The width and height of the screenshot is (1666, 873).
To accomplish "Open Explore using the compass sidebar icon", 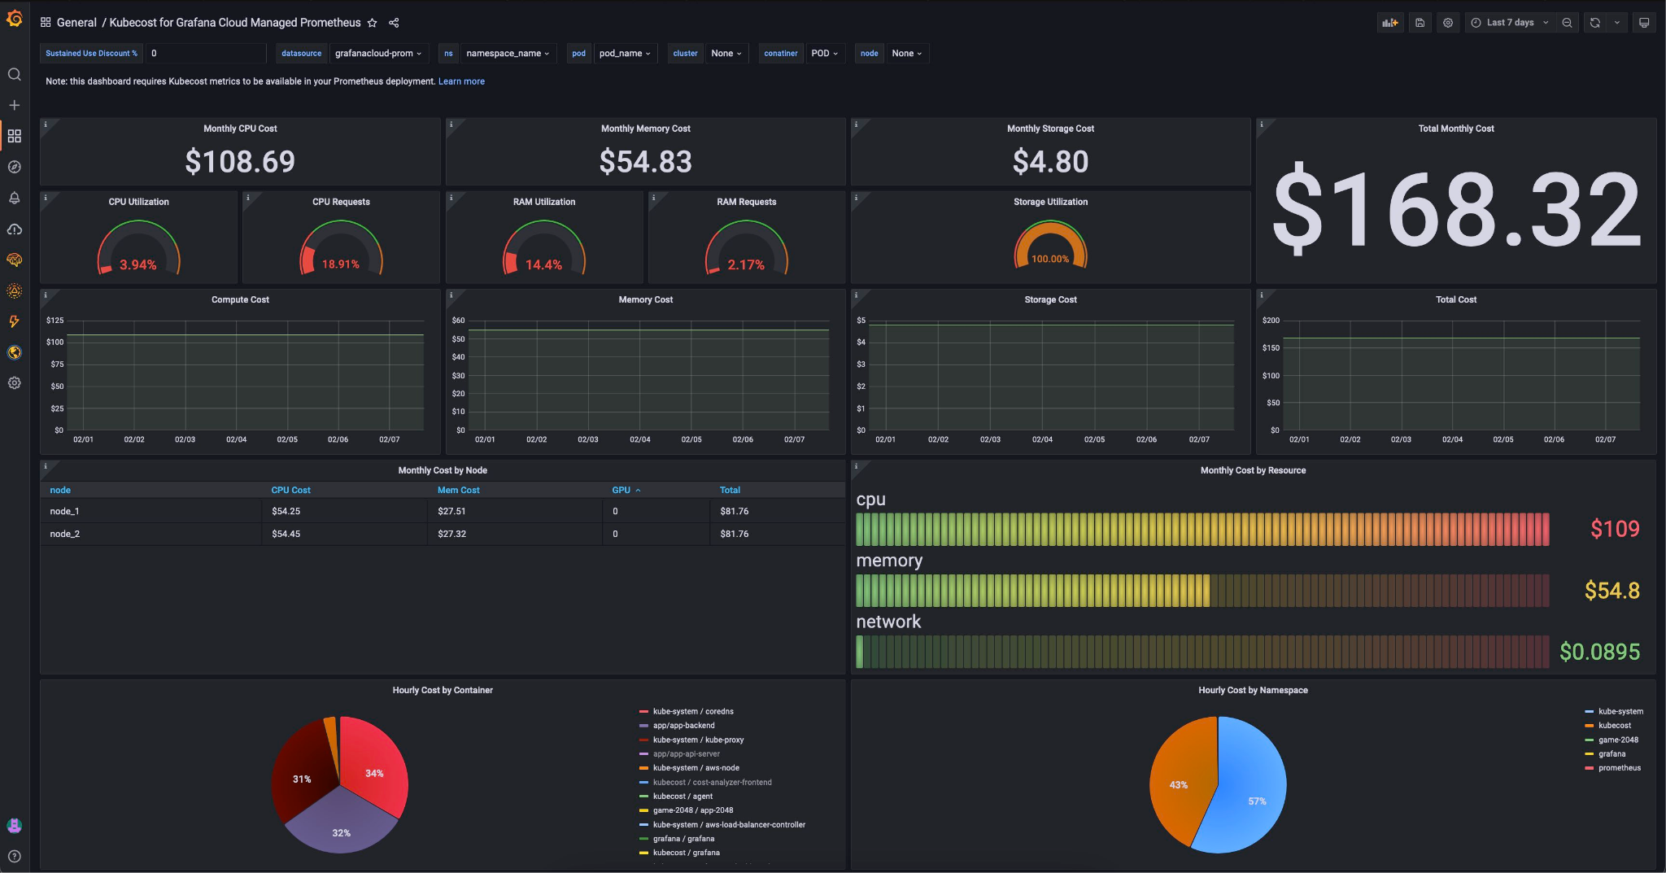I will [15, 167].
